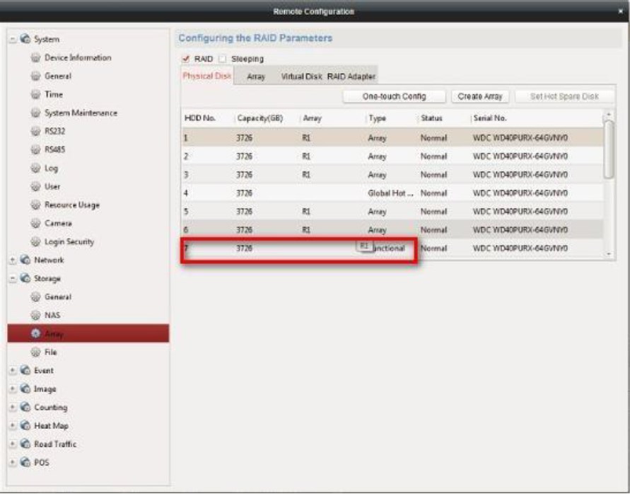The image size is (630, 494).
Task: Click the Network globe icon
Action: point(25,260)
